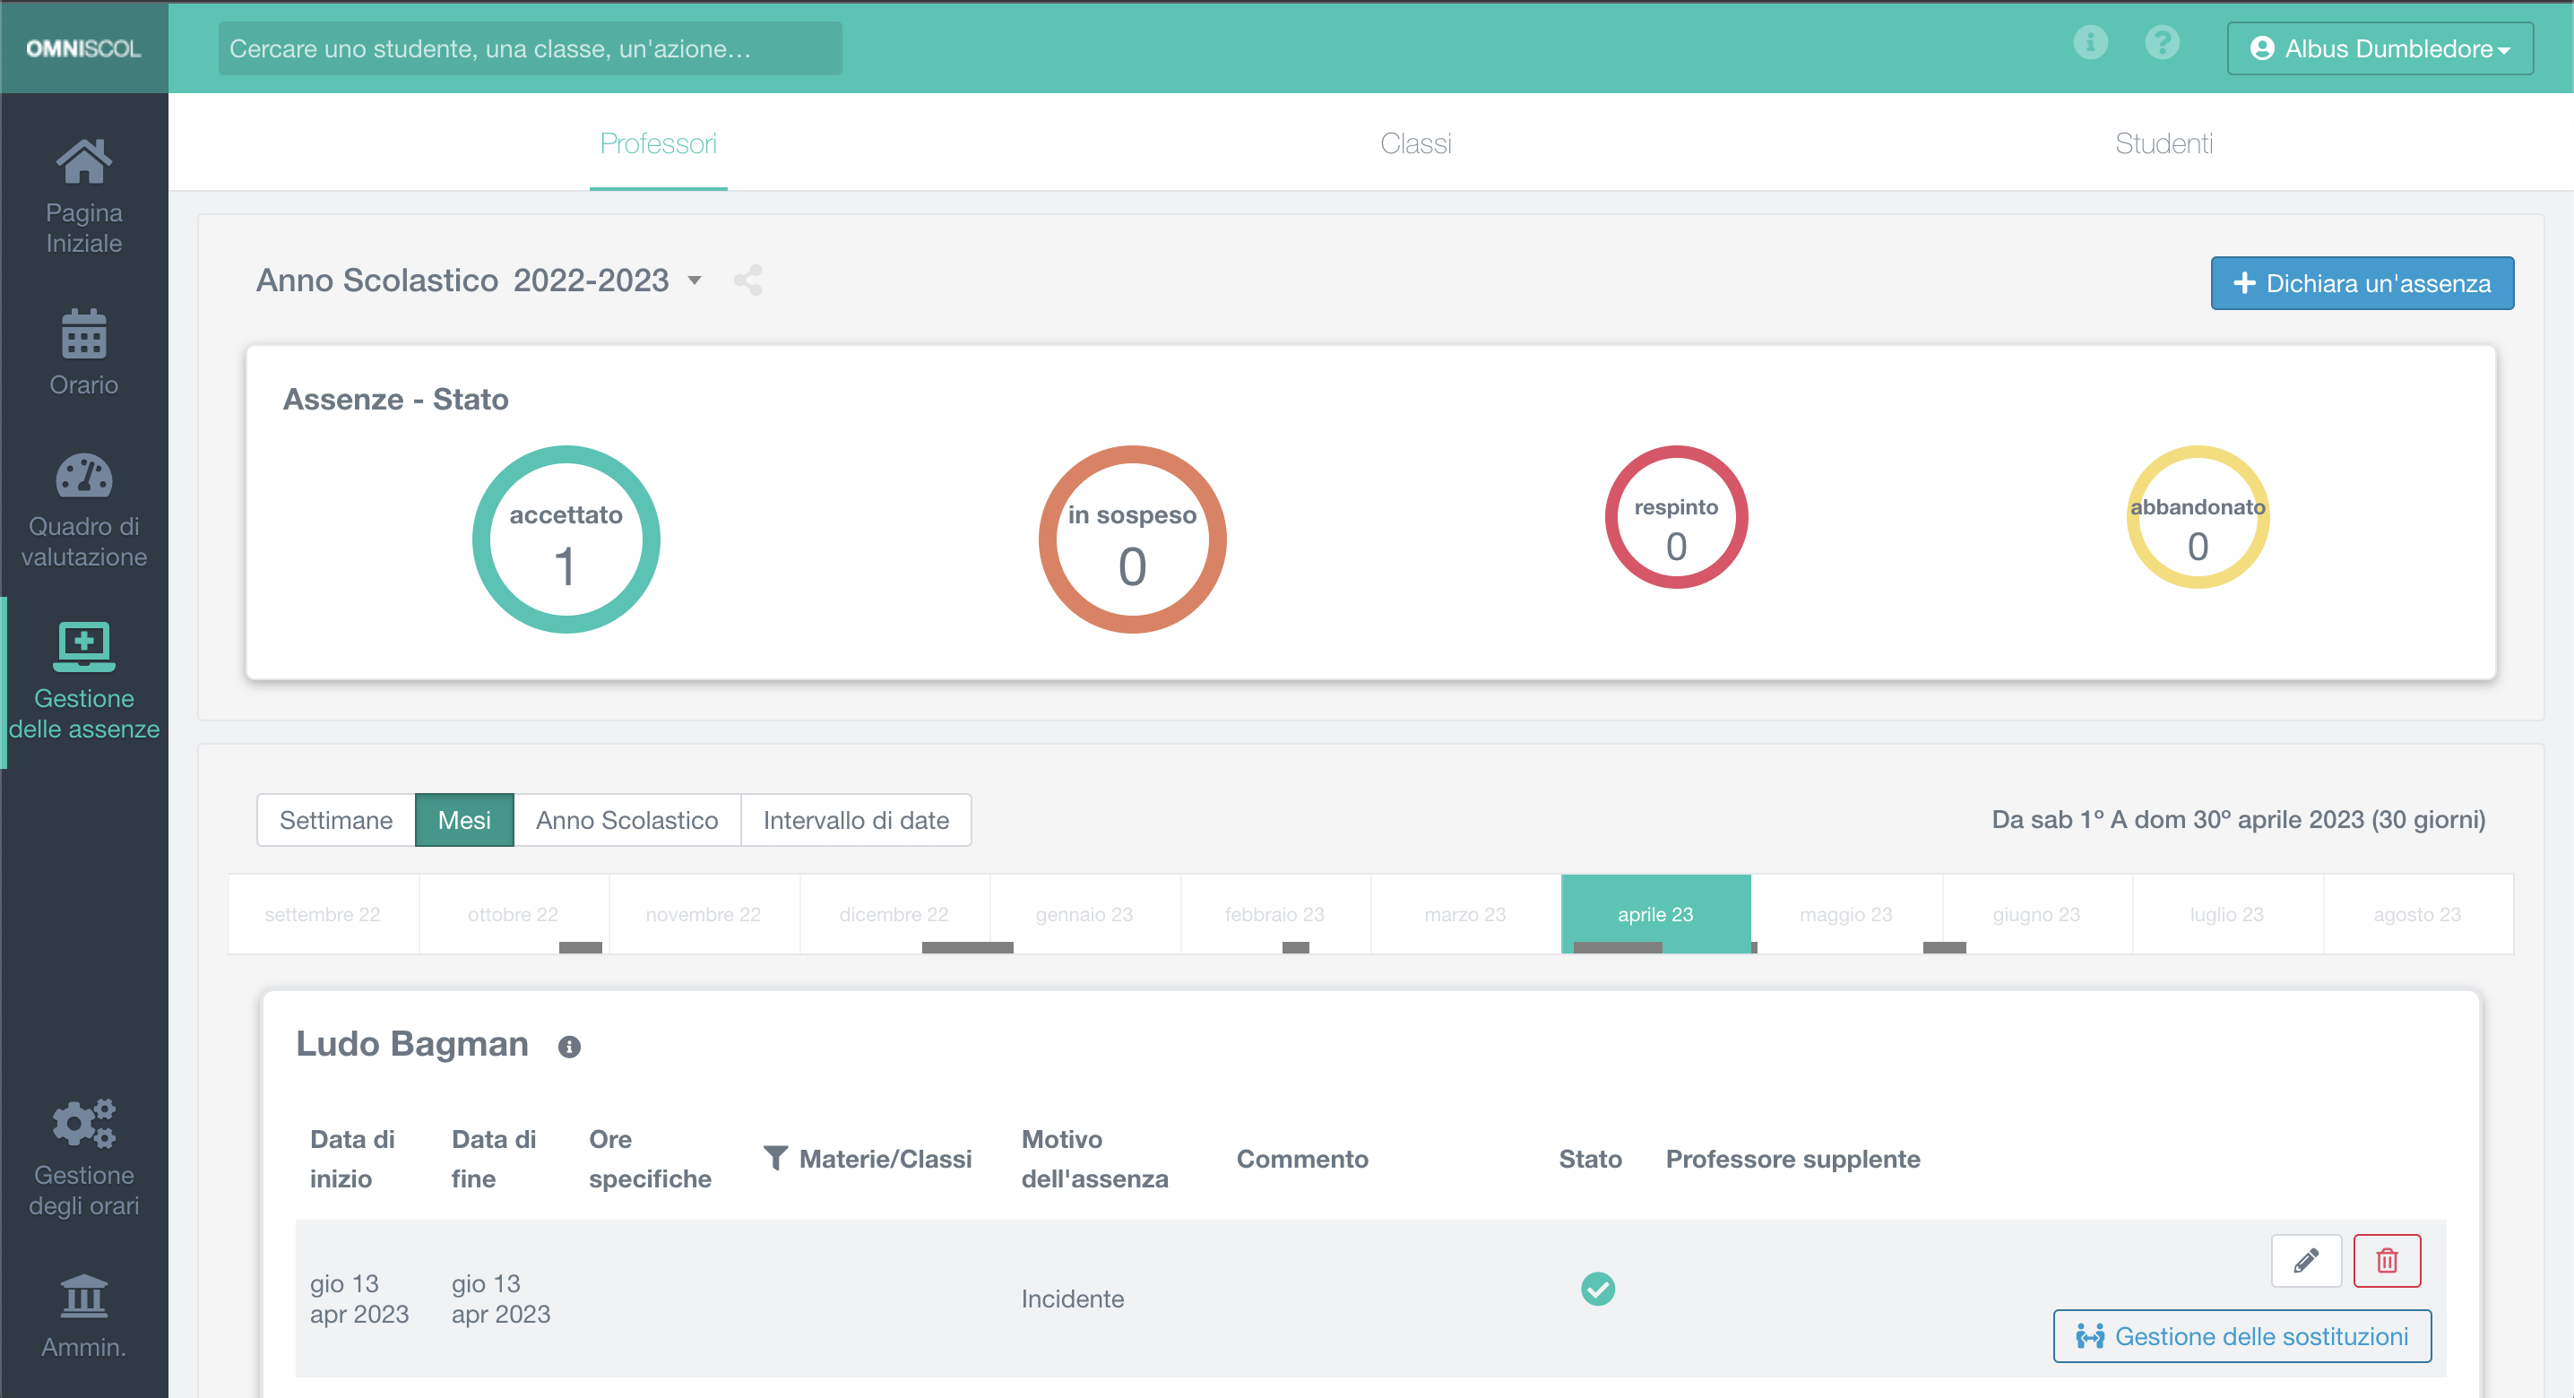Select Intervallo di date view option
The image size is (2574, 1398).
point(855,820)
